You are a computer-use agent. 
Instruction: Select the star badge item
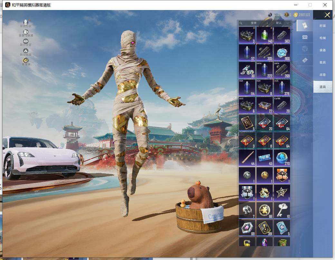click(282, 193)
